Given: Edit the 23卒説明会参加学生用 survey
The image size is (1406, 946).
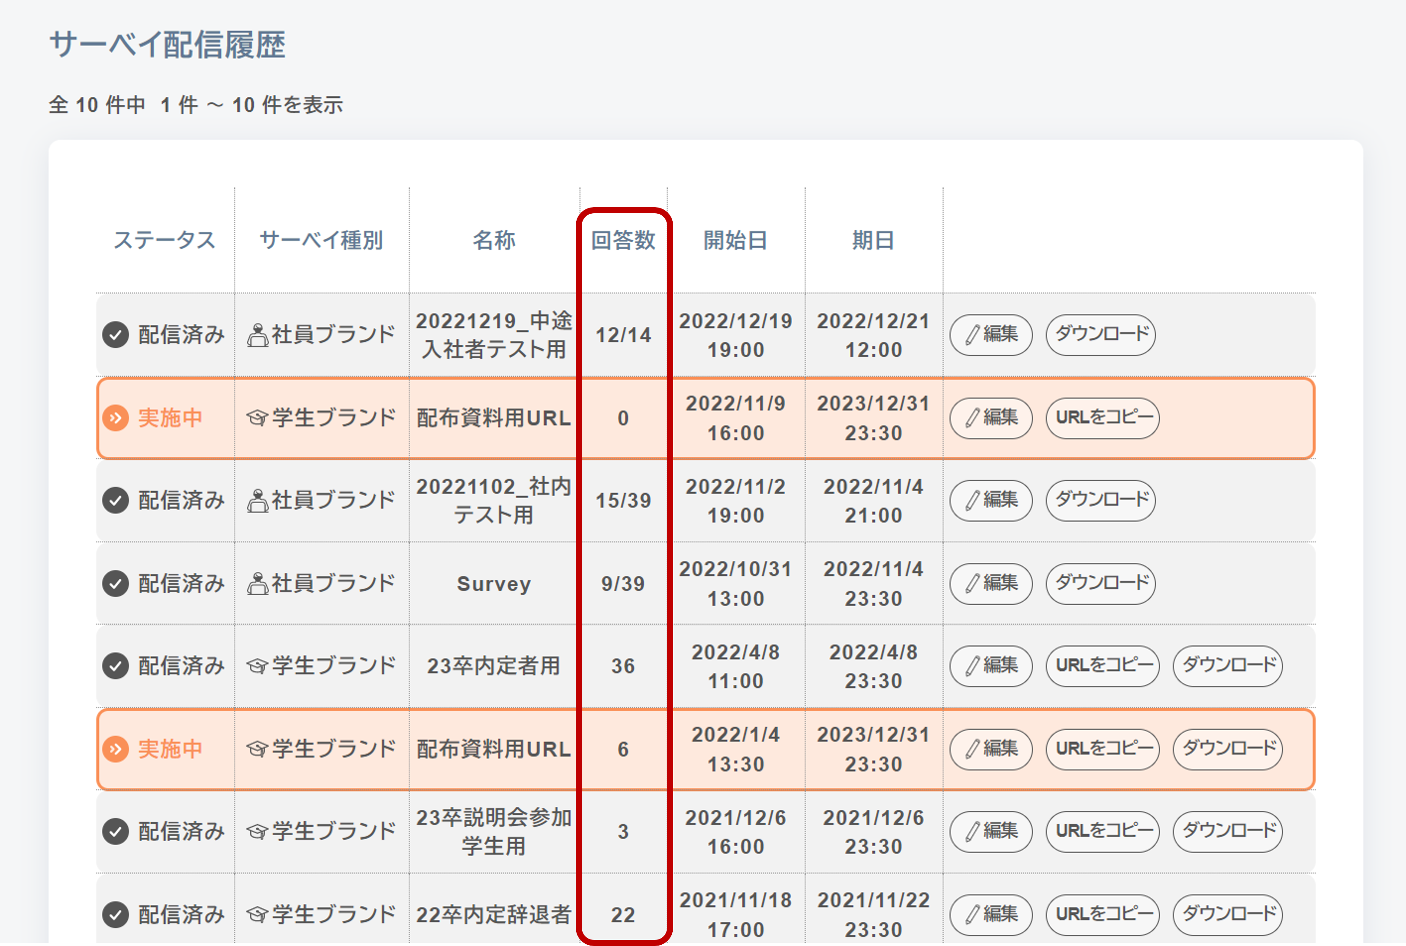Looking at the screenshot, I should [991, 831].
